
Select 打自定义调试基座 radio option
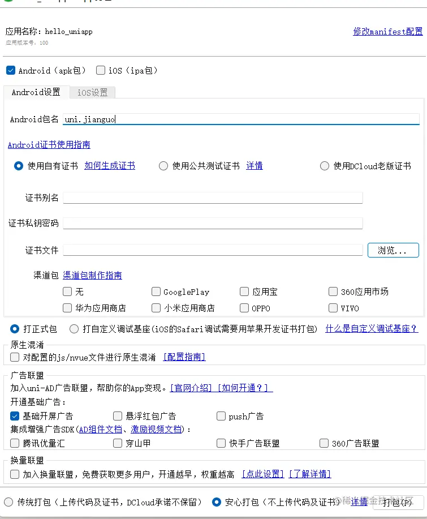pos(74,329)
